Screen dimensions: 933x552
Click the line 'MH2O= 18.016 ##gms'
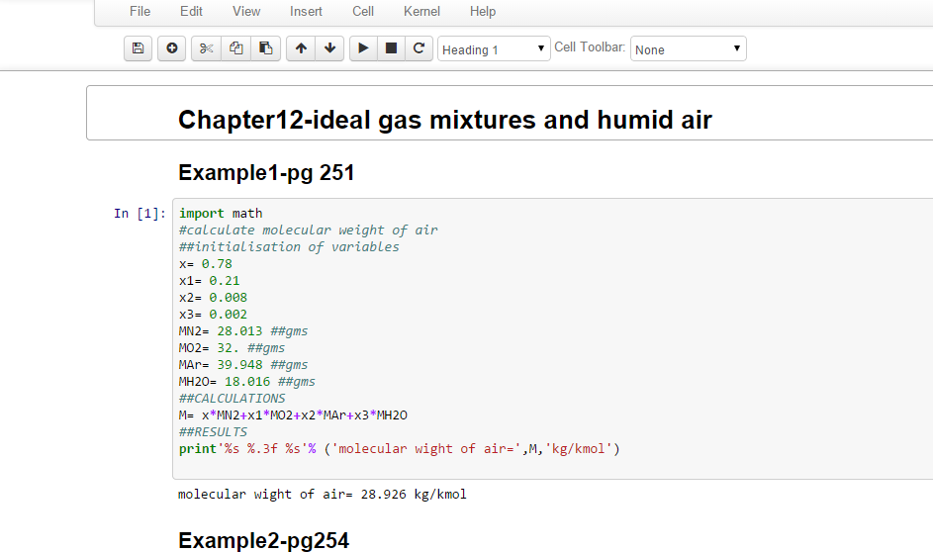tap(247, 381)
